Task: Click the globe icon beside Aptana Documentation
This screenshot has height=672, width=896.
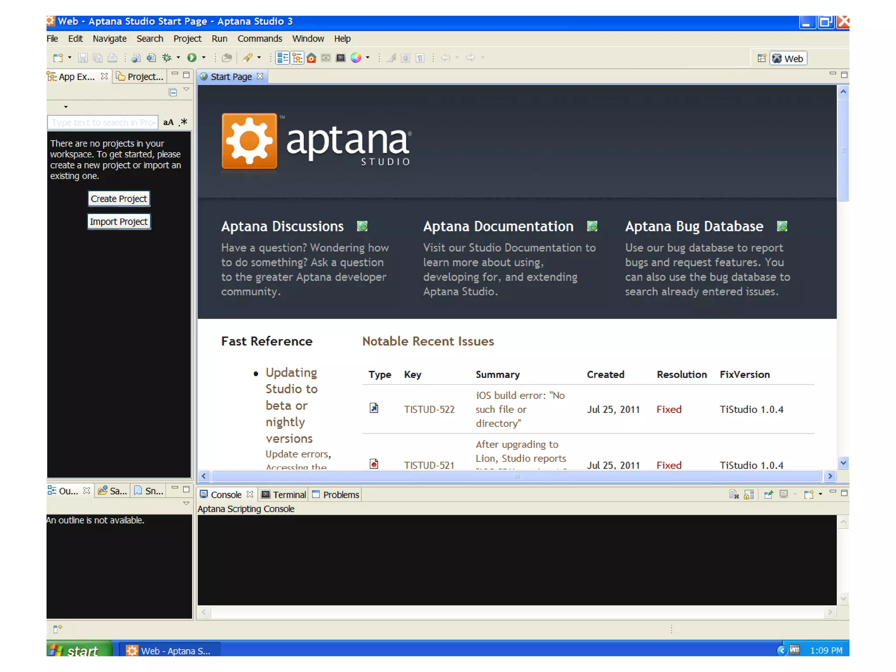Action: pyautogui.click(x=592, y=226)
